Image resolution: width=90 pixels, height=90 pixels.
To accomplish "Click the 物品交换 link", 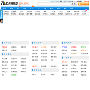I will [x=83, y=75].
